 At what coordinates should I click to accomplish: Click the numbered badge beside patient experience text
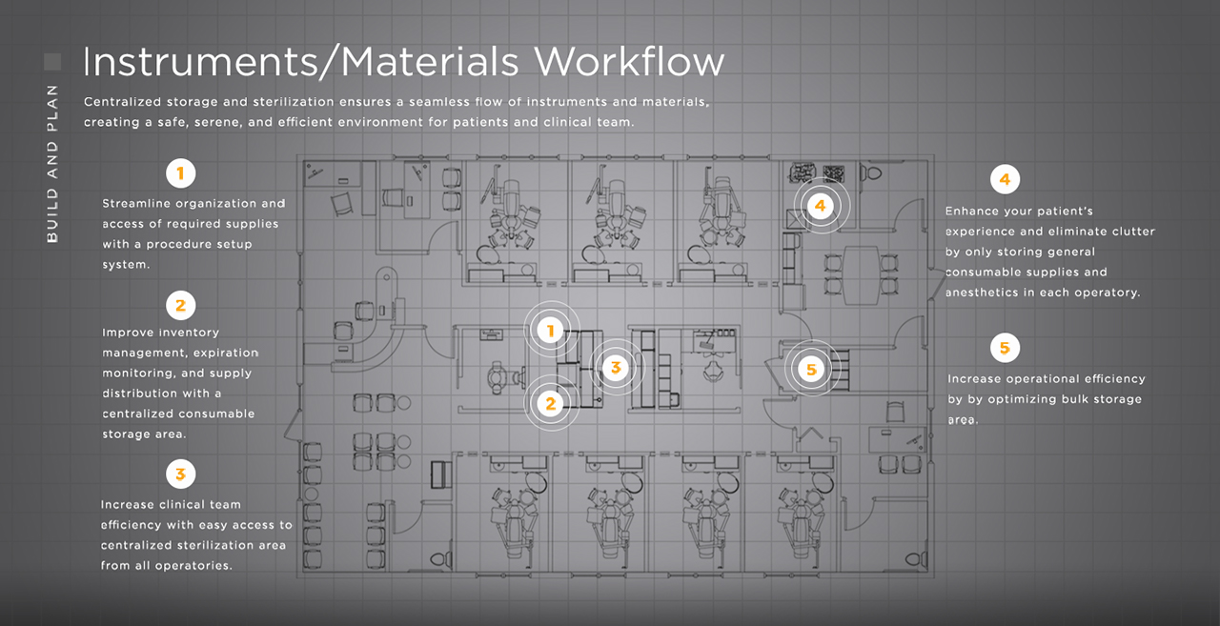pyautogui.click(x=1006, y=179)
